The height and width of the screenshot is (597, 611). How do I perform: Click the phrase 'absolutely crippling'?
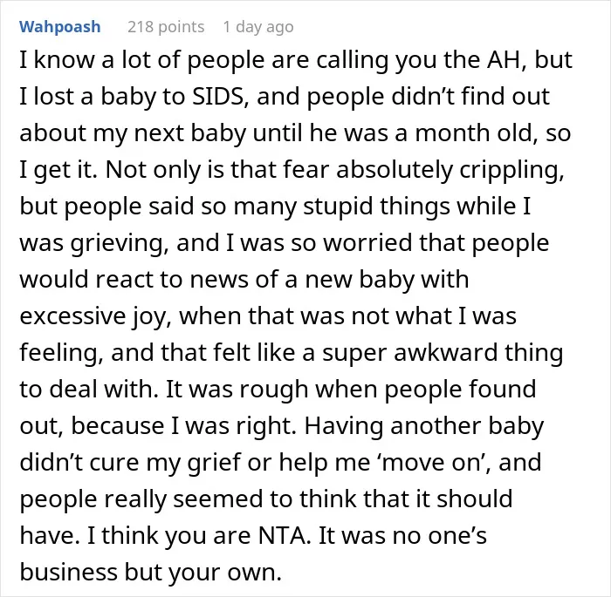pos(450,170)
